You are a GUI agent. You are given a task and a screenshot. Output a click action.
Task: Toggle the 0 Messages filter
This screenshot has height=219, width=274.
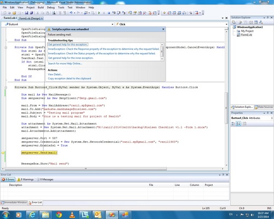coord(45,180)
